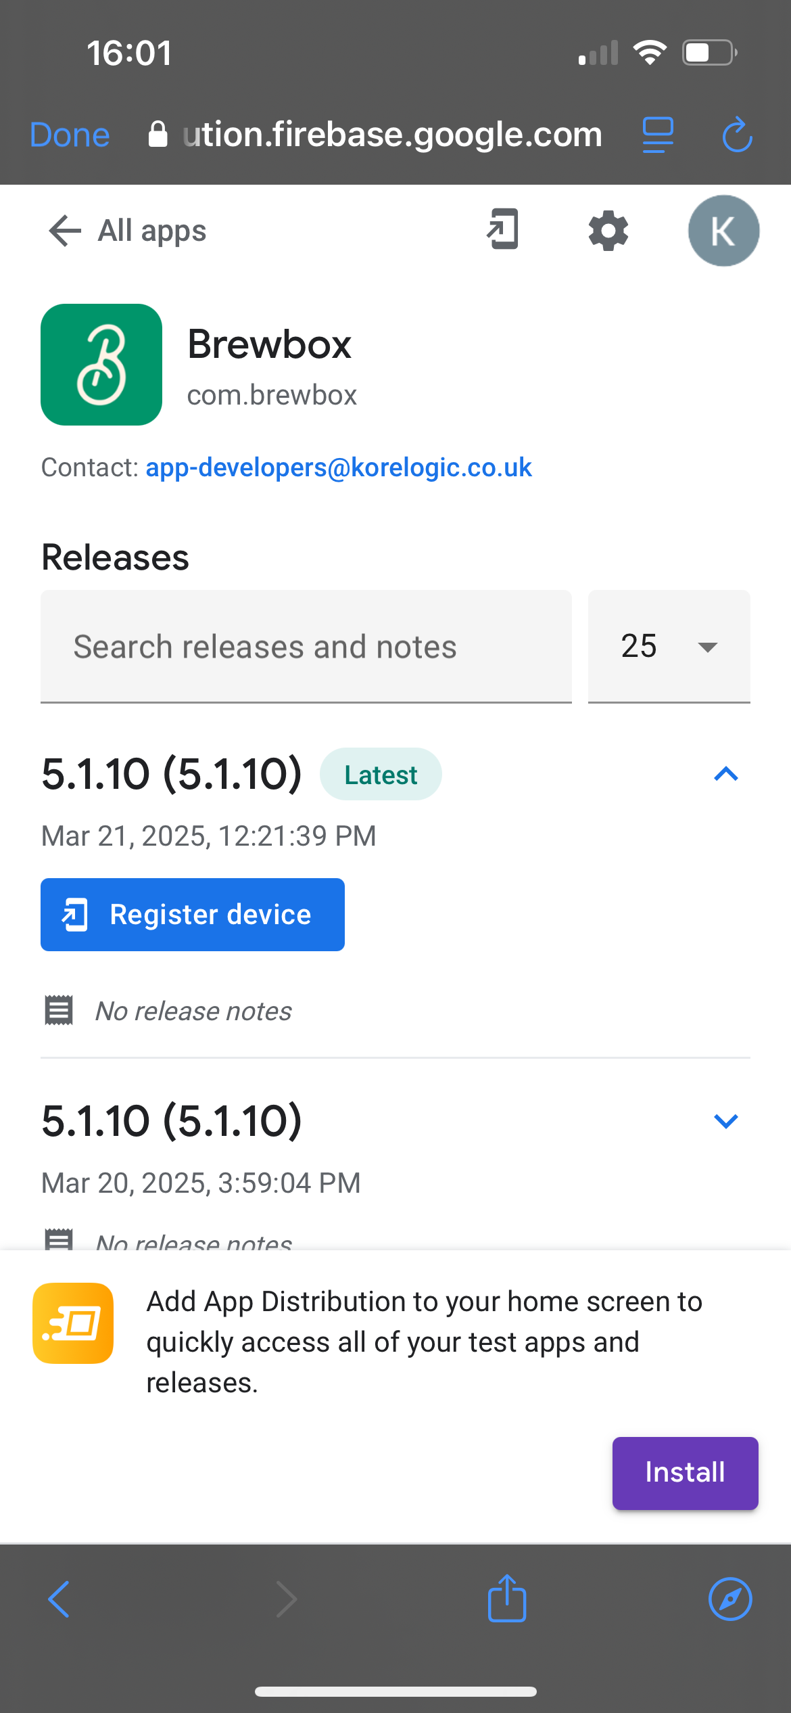This screenshot has width=791, height=1713.
Task: Open the 25 releases-per-page dropdown
Action: click(x=669, y=646)
